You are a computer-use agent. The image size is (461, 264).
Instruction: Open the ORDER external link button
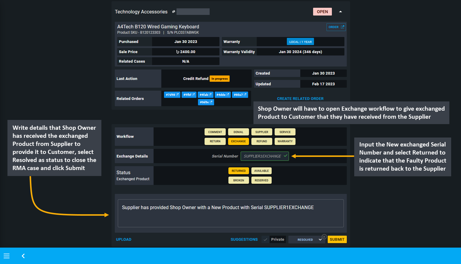(336, 27)
